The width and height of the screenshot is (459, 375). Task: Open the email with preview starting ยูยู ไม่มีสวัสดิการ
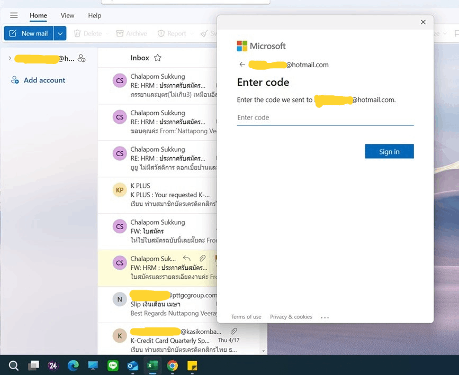click(x=157, y=159)
